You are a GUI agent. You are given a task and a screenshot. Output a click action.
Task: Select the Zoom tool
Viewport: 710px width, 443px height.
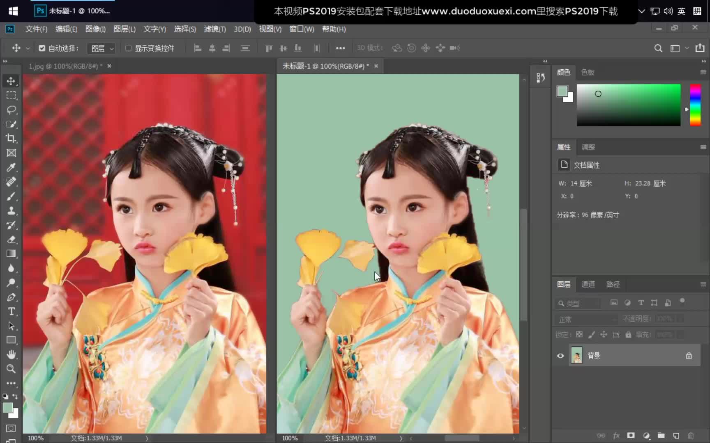11,369
